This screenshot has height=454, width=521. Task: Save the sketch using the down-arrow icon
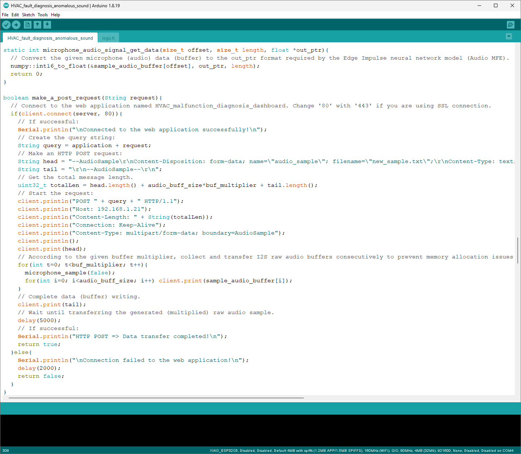coord(47,25)
